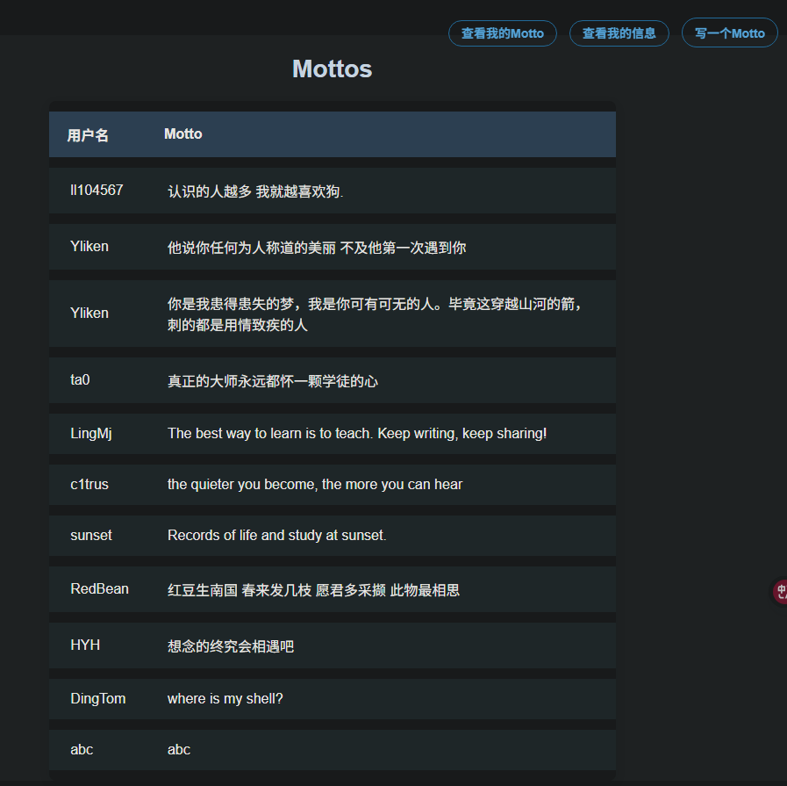Click the Mottos page heading
The width and height of the screenshot is (787, 786).
(x=332, y=69)
